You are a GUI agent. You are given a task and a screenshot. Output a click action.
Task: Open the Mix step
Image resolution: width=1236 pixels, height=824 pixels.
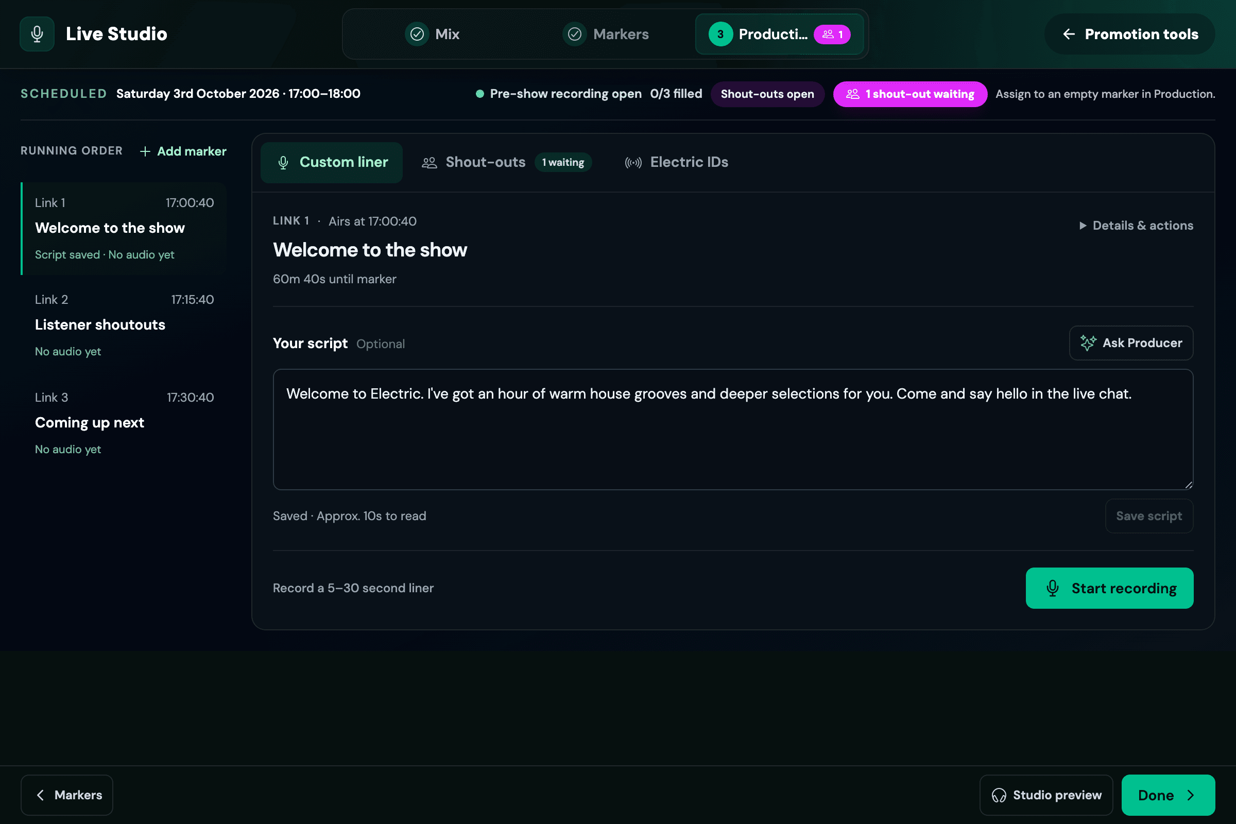432,34
